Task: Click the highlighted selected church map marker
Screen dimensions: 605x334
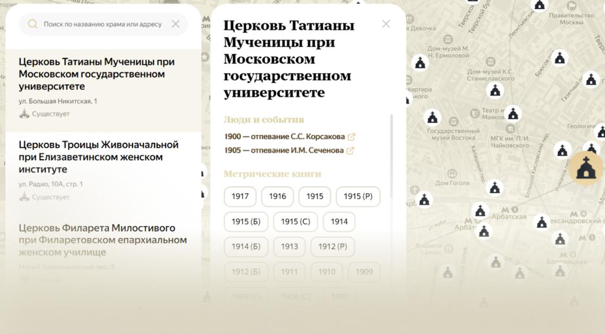Action: [586, 168]
